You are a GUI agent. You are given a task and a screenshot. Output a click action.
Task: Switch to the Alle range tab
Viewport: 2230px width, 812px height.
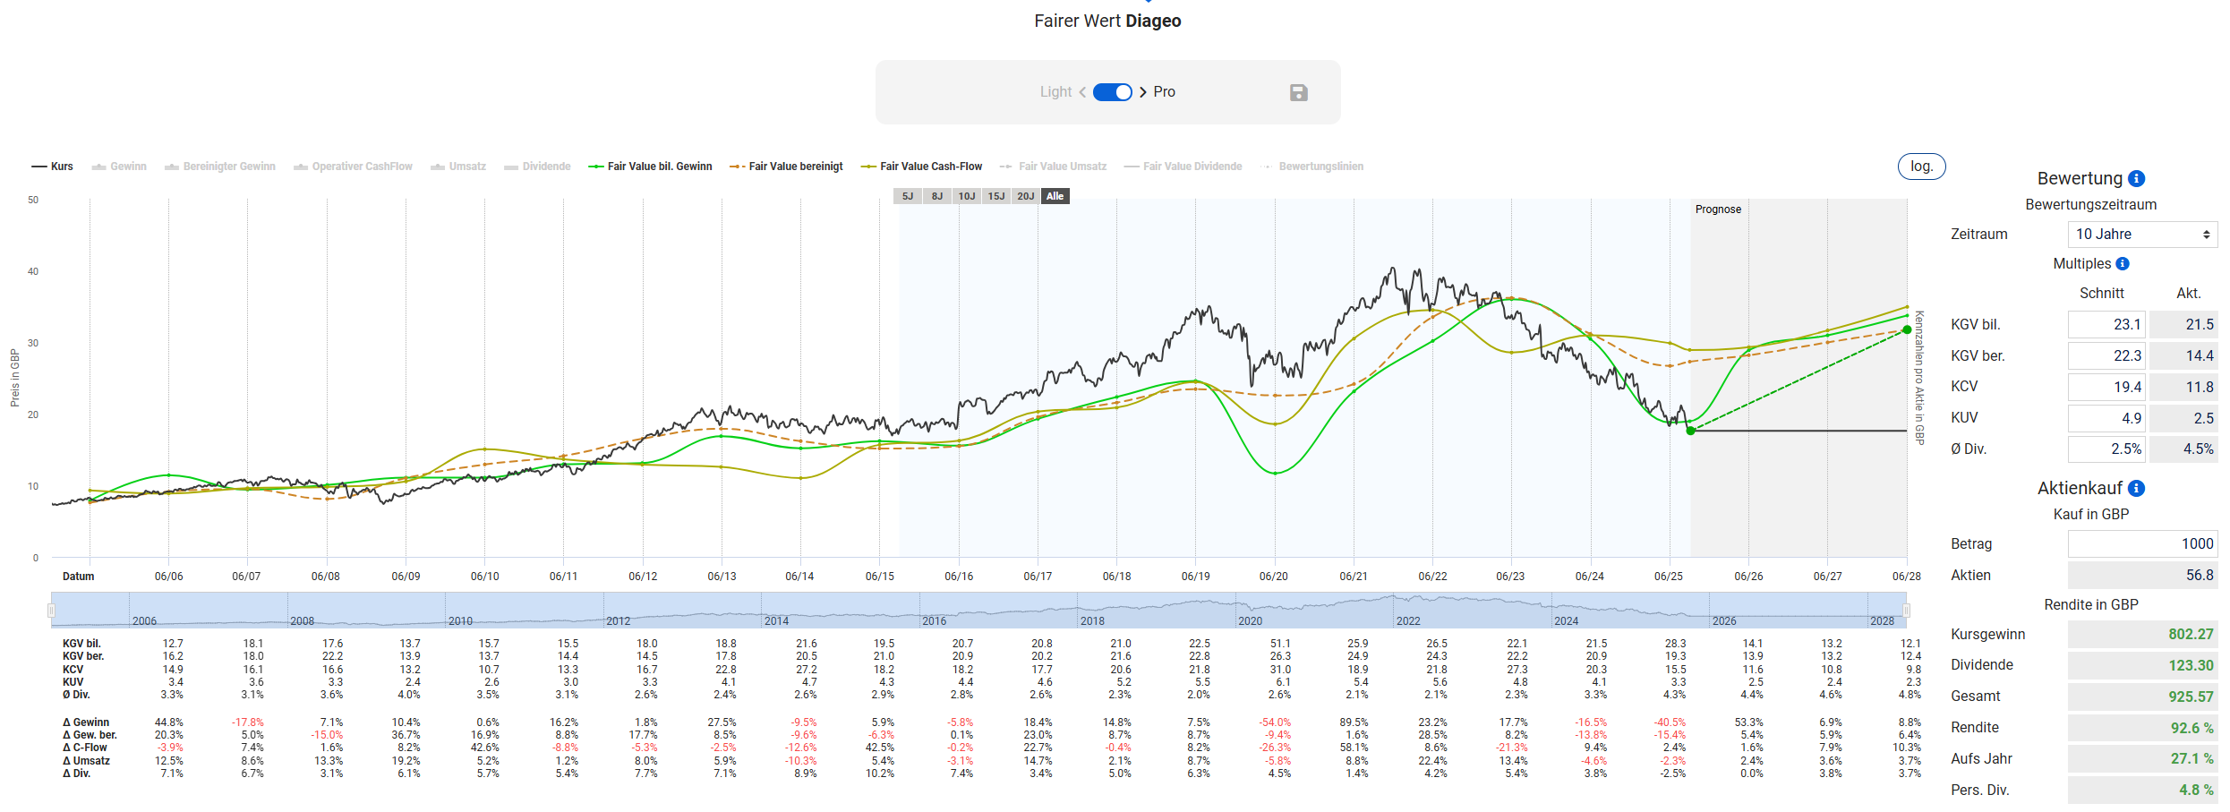[x=1055, y=196]
